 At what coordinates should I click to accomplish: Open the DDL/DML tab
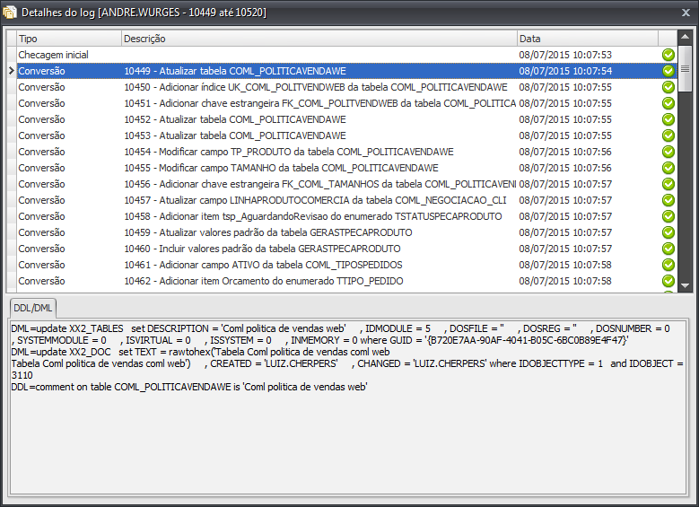[31, 308]
